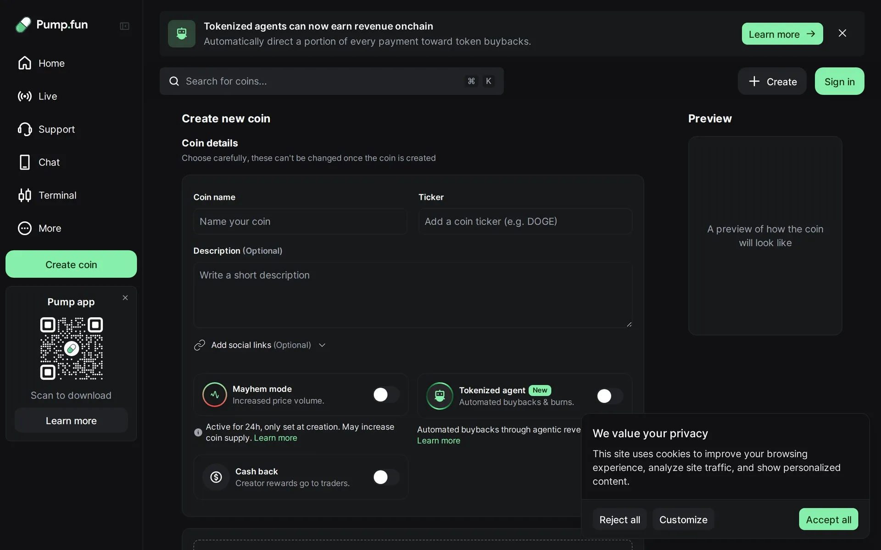
Task: Click the tokenized agent robot banner icon
Action: click(x=182, y=33)
